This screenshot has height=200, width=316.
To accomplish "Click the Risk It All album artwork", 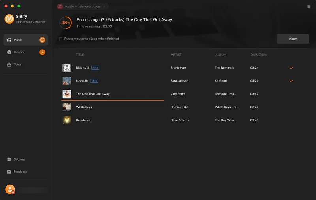I will coord(67,68).
